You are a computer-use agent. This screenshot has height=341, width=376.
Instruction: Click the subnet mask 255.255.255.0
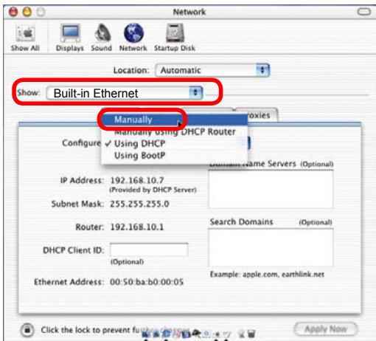pyautogui.click(x=139, y=204)
